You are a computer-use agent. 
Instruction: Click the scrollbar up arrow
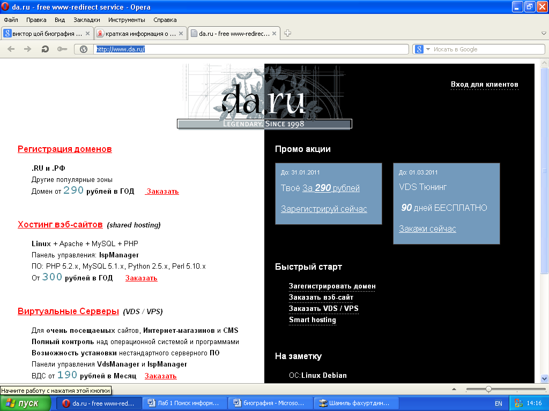544,63
